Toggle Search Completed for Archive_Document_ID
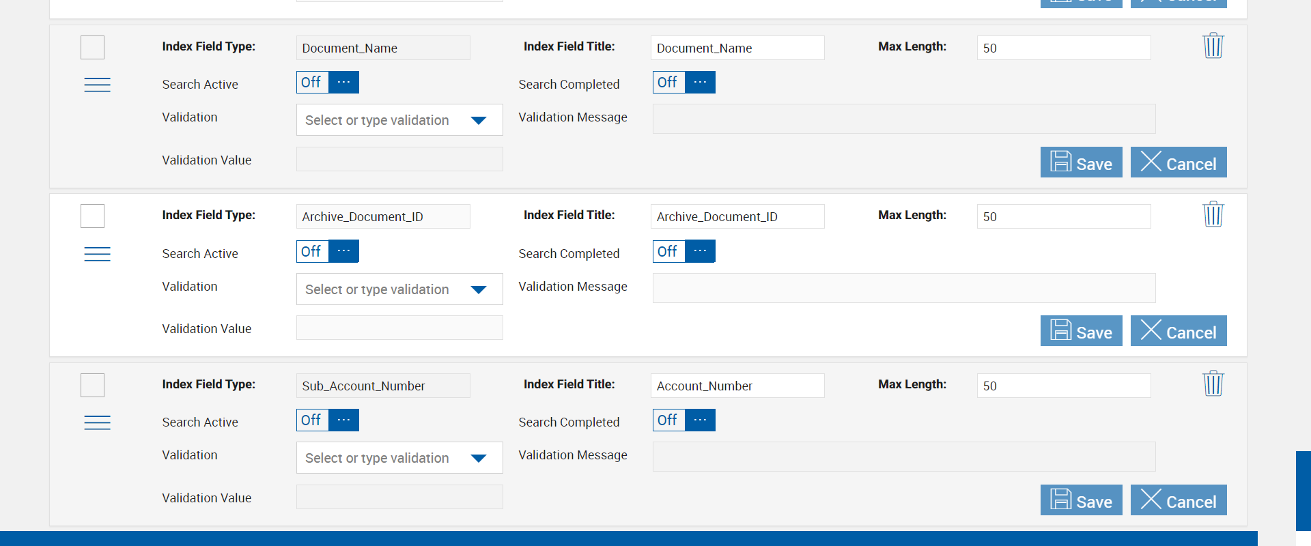The image size is (1311, 546). tap(683, 251)
